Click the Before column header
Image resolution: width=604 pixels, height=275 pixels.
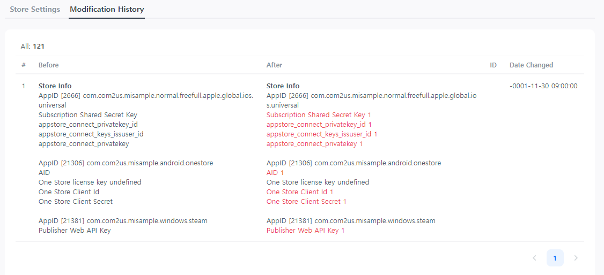pyautogui.click(x=48, y=65)
